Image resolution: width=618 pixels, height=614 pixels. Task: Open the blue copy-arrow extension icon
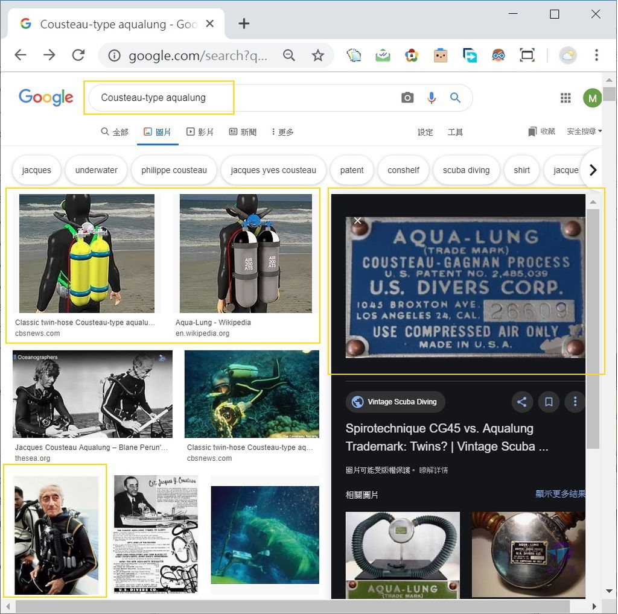point(470,55)
